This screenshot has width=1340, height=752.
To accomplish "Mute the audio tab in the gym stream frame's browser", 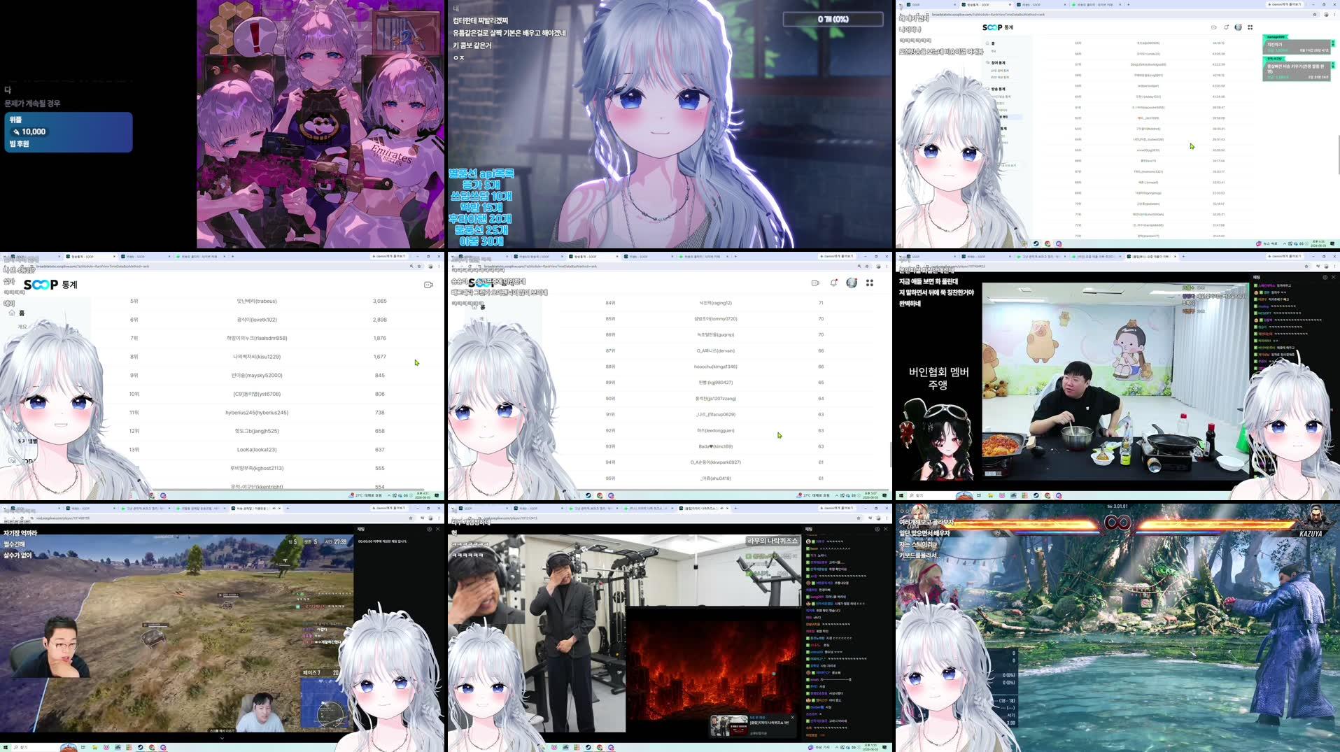I will (x=722, y=508).
